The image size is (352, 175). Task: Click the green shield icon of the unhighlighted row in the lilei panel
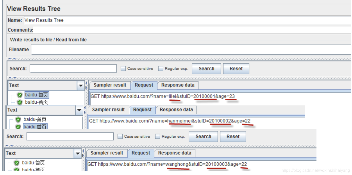click(20, 102)
